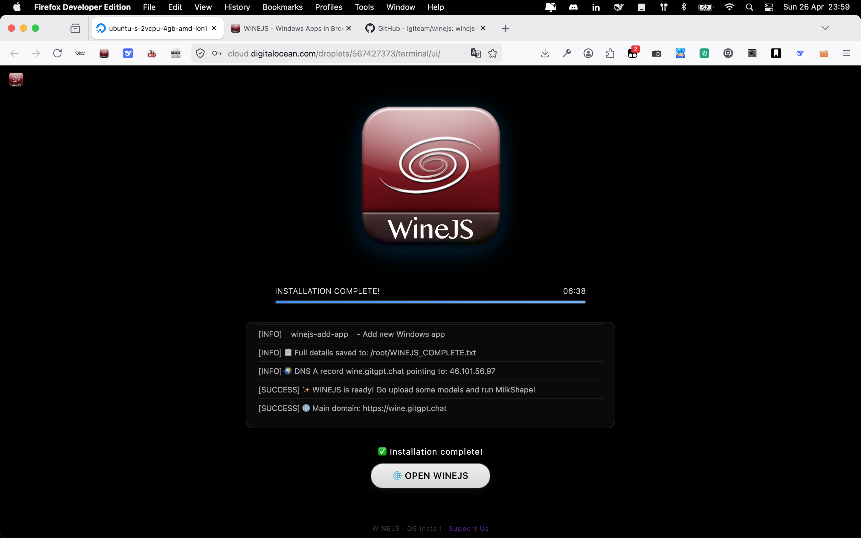Image resolution: width=861 pixels, height=538 pixels.
Task: Click the extension with red 2 badge
Action: pyautogui.click(x=633, y=53)
